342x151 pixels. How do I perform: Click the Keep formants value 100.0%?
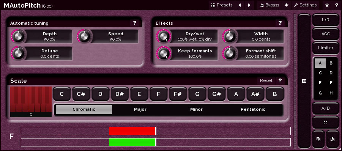pyautogui.click(x=195, y=57)
